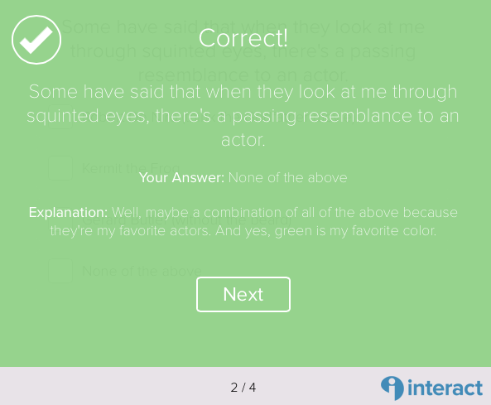Click the white question text about squinted eyes

[243, 116]
